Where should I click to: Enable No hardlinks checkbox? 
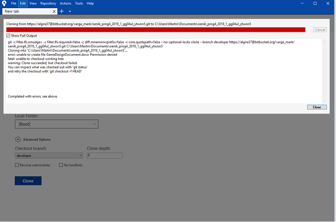tap(61, 165)
